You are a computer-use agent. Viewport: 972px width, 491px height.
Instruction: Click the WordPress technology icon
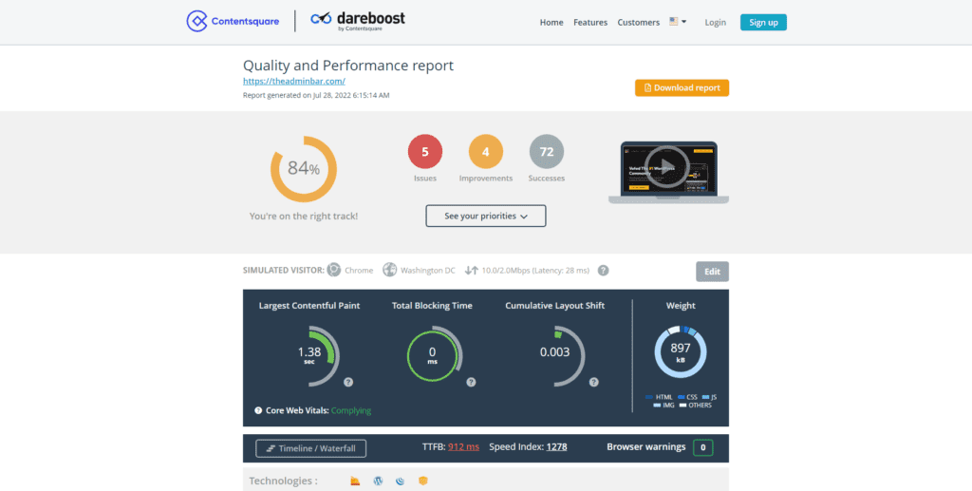(378, 482)
